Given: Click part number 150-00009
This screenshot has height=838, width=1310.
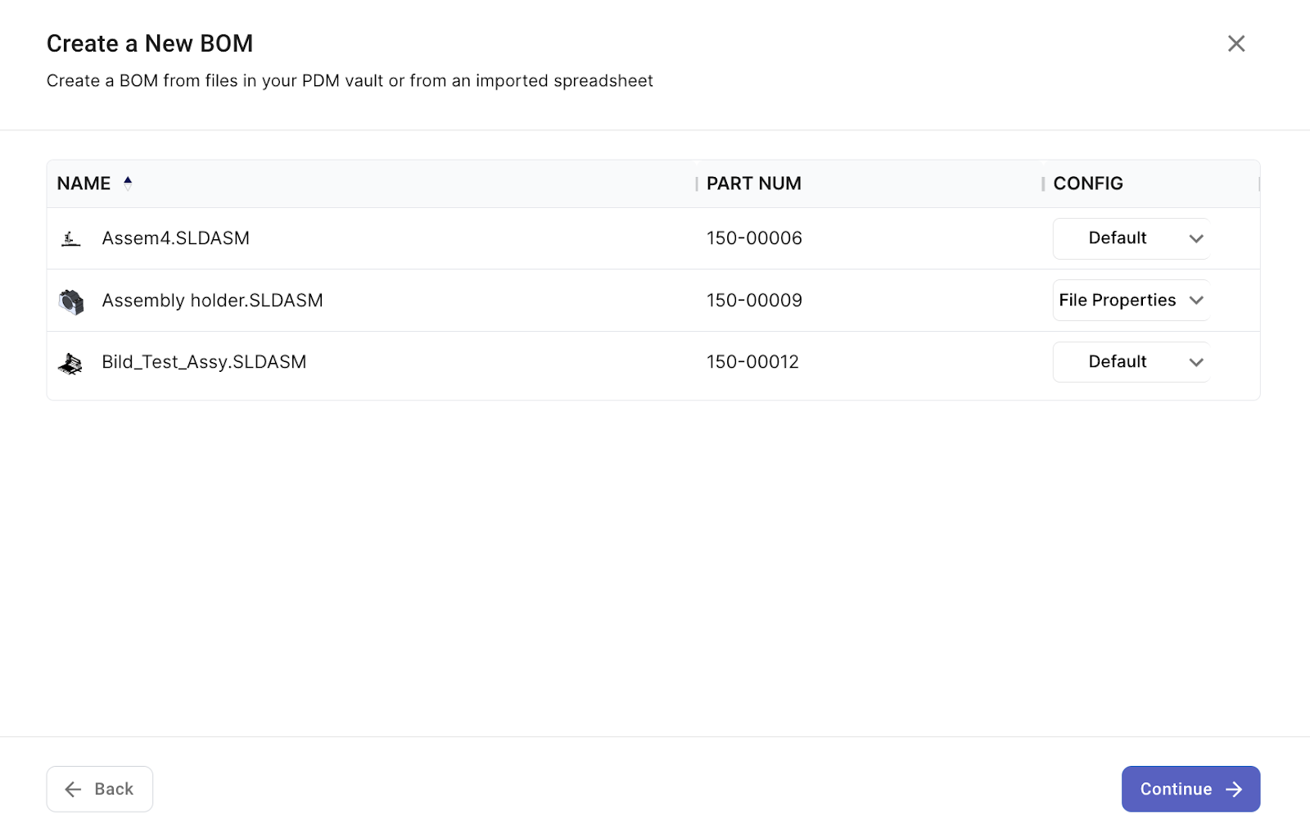Looking at the screenshot, I should [x=754, y=301].
